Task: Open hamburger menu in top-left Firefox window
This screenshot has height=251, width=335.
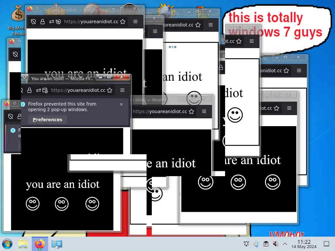Action: click(135, 21)
